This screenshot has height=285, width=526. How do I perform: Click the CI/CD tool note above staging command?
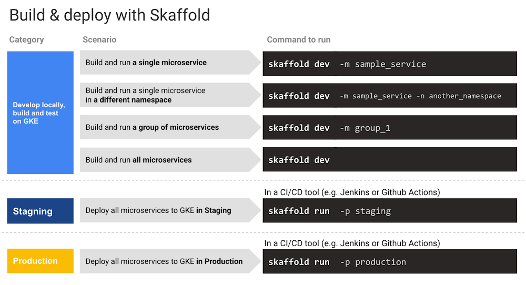click(352, 192)
